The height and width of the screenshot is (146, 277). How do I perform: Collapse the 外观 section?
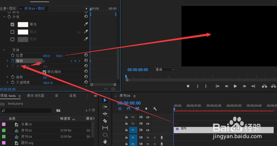[x=4, y=17]
